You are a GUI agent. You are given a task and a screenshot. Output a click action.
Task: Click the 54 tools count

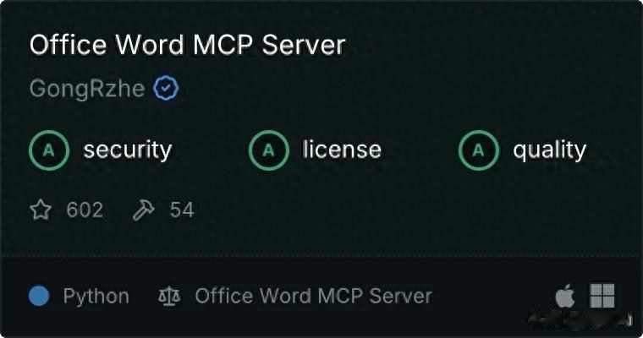[x=182, y=210]
